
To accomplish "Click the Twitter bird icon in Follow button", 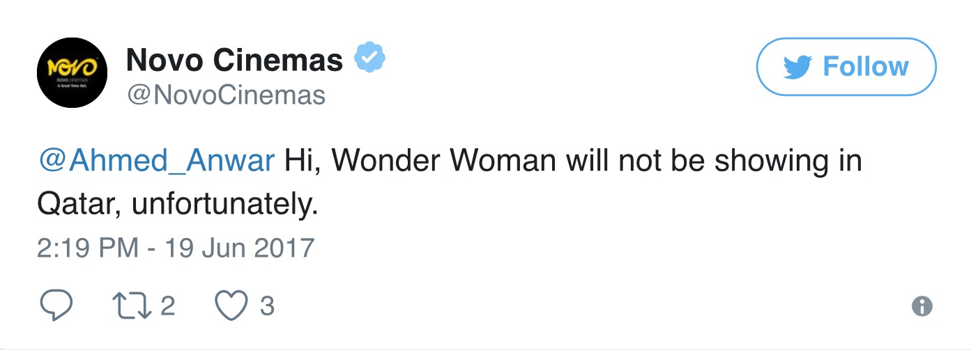I will point(799,67).
